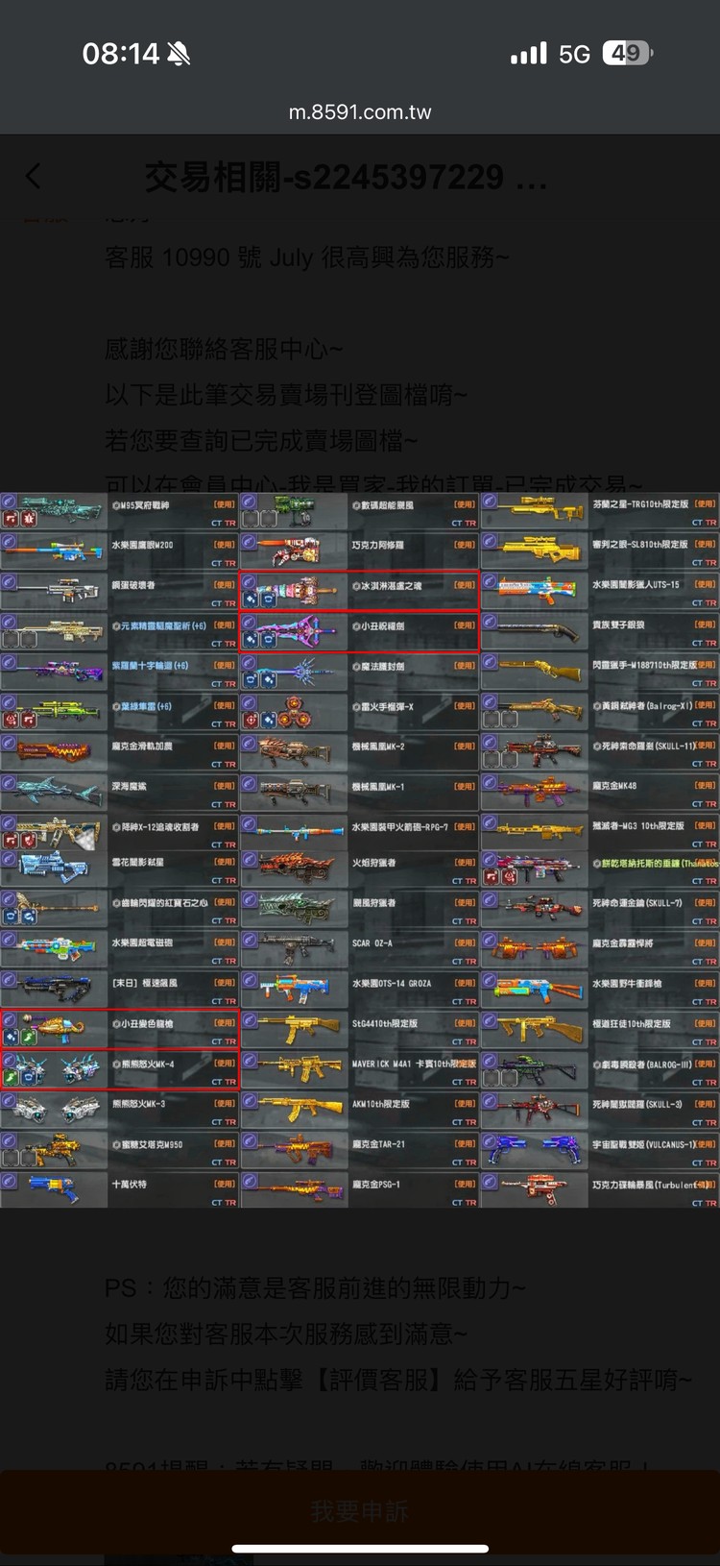Tap the 水樂園超電磁砲 item name
720x1566 pixels.
click(142, 943)
